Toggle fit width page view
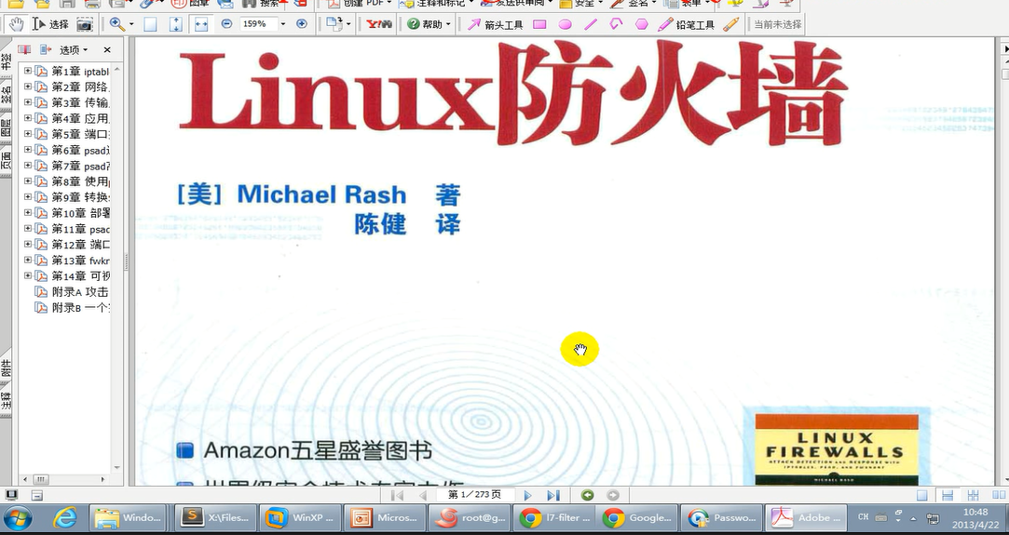 coord(201,24)
